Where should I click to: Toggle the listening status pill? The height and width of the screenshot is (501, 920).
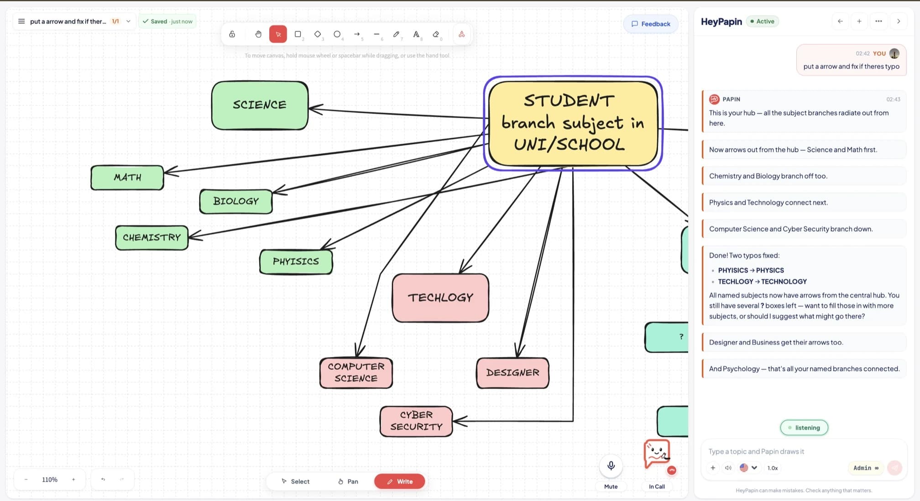[x=804, y=428]
